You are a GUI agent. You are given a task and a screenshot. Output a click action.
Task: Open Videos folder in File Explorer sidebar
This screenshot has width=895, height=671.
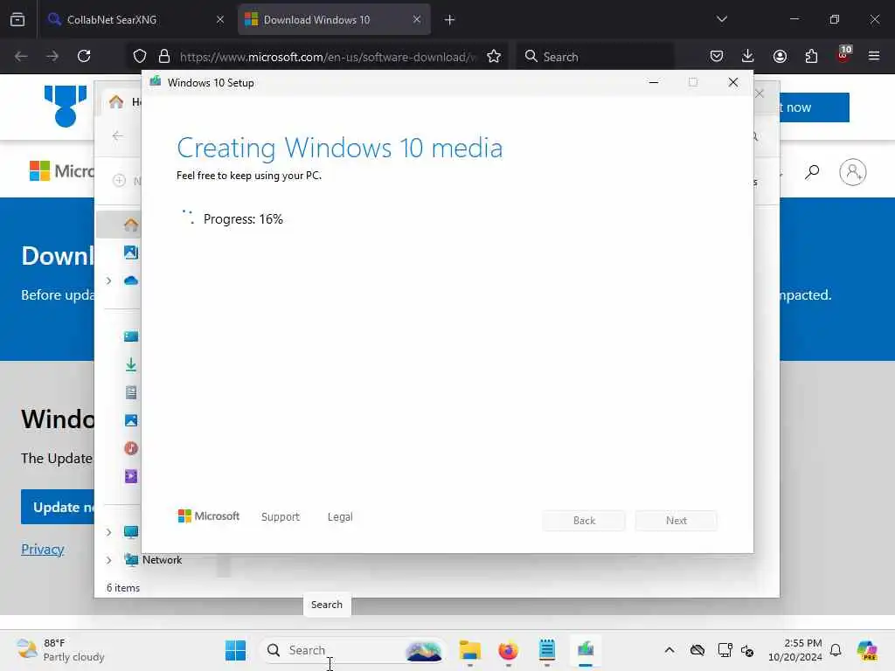131,476
